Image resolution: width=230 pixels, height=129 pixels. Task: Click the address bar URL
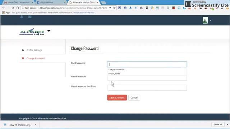pos(73,8)
